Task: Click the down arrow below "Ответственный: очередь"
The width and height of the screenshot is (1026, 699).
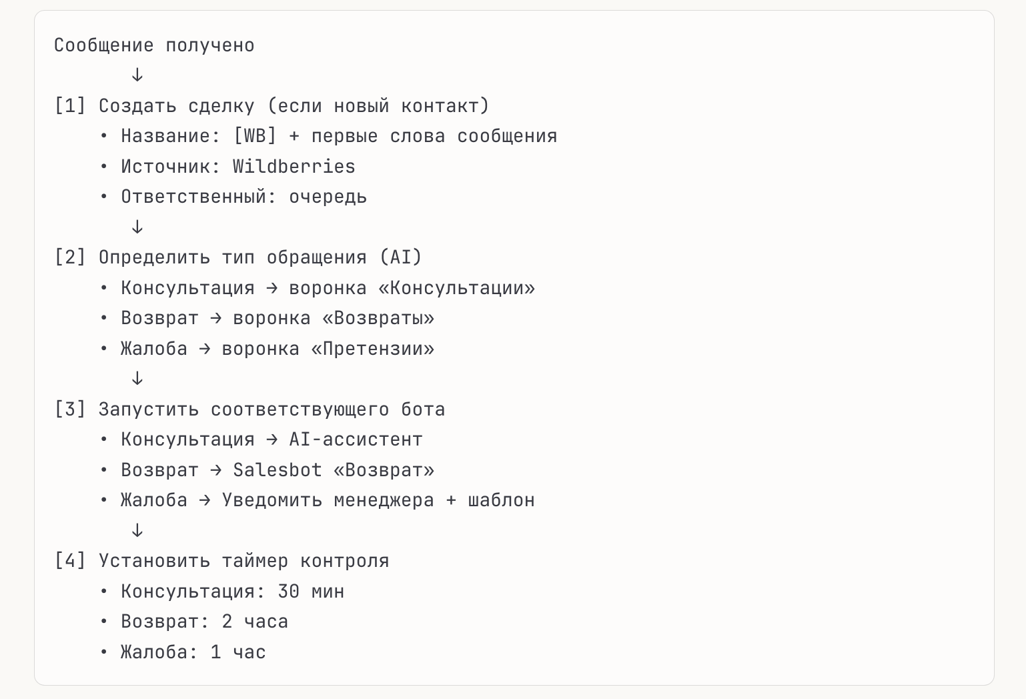Action: [137, 227]
